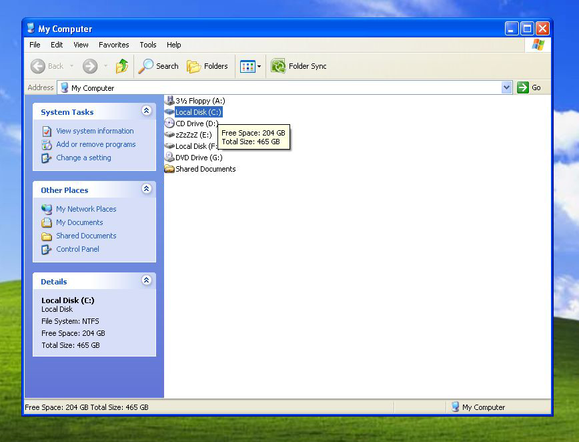Click the Control Panel icon
This screenshot has width=579, height=442.
coord(47,250)
